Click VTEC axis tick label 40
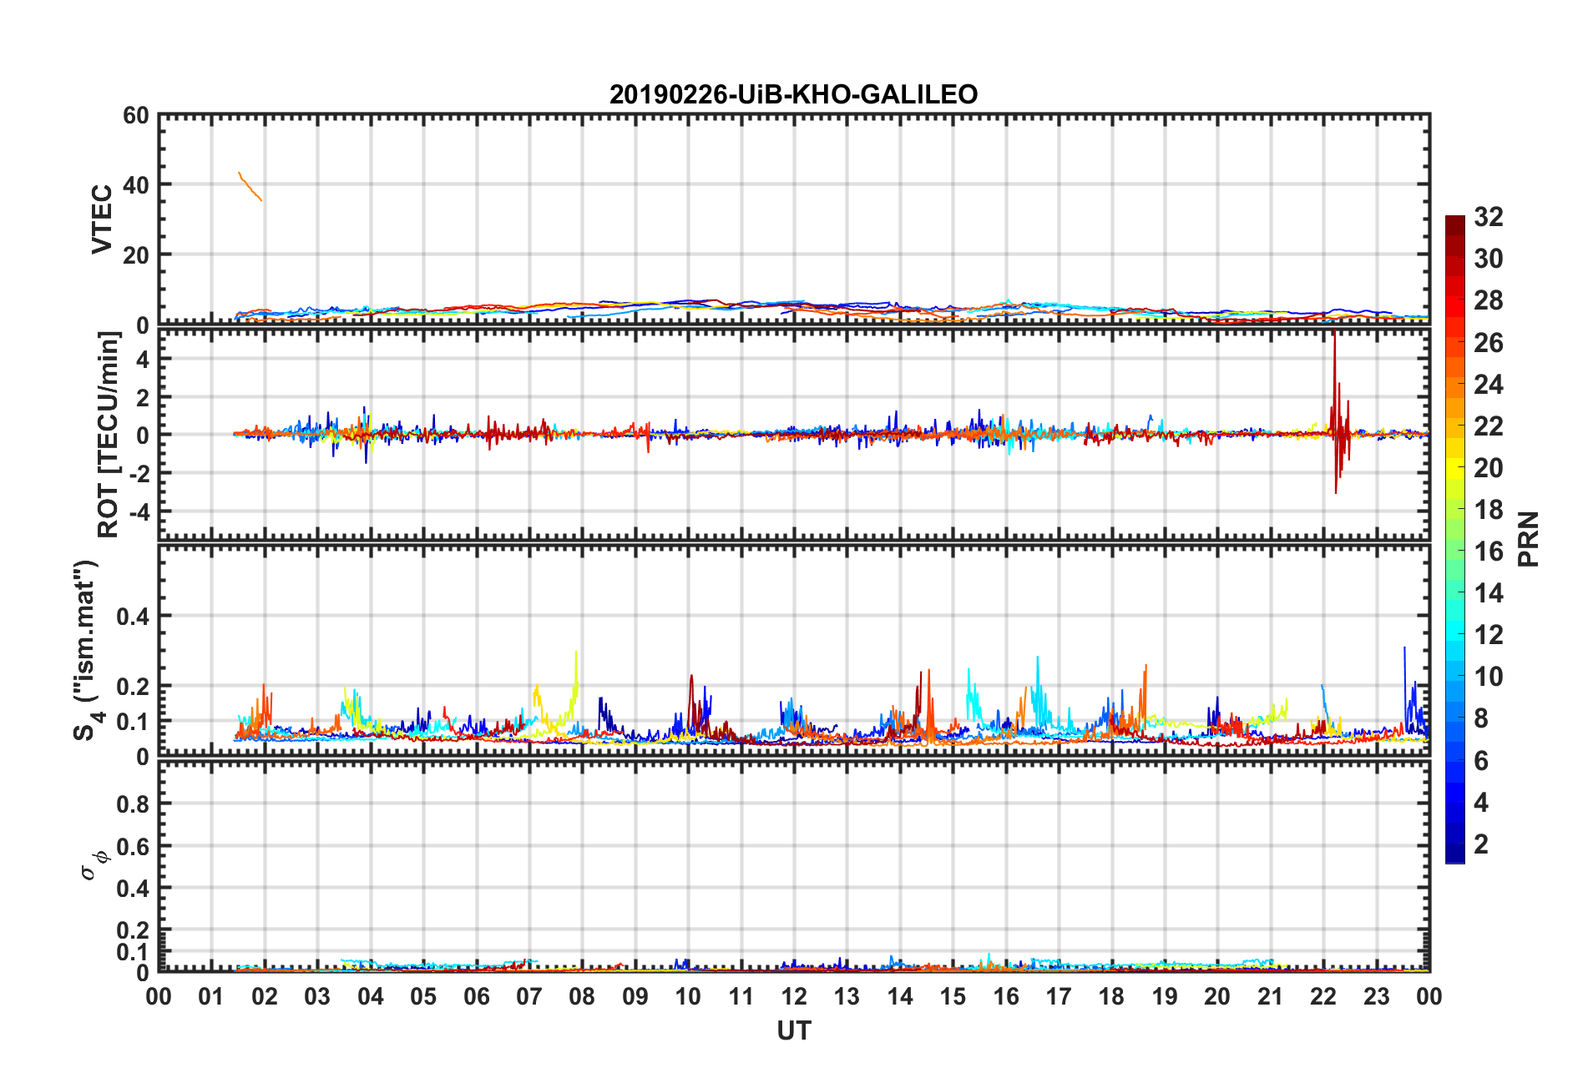This screenshot has height=1078, width=1588. [136, 185]
